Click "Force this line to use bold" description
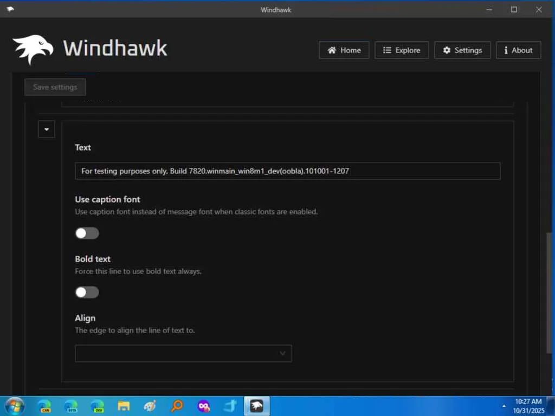The width and height of the screenshot is (555, 416). (138, 271)
